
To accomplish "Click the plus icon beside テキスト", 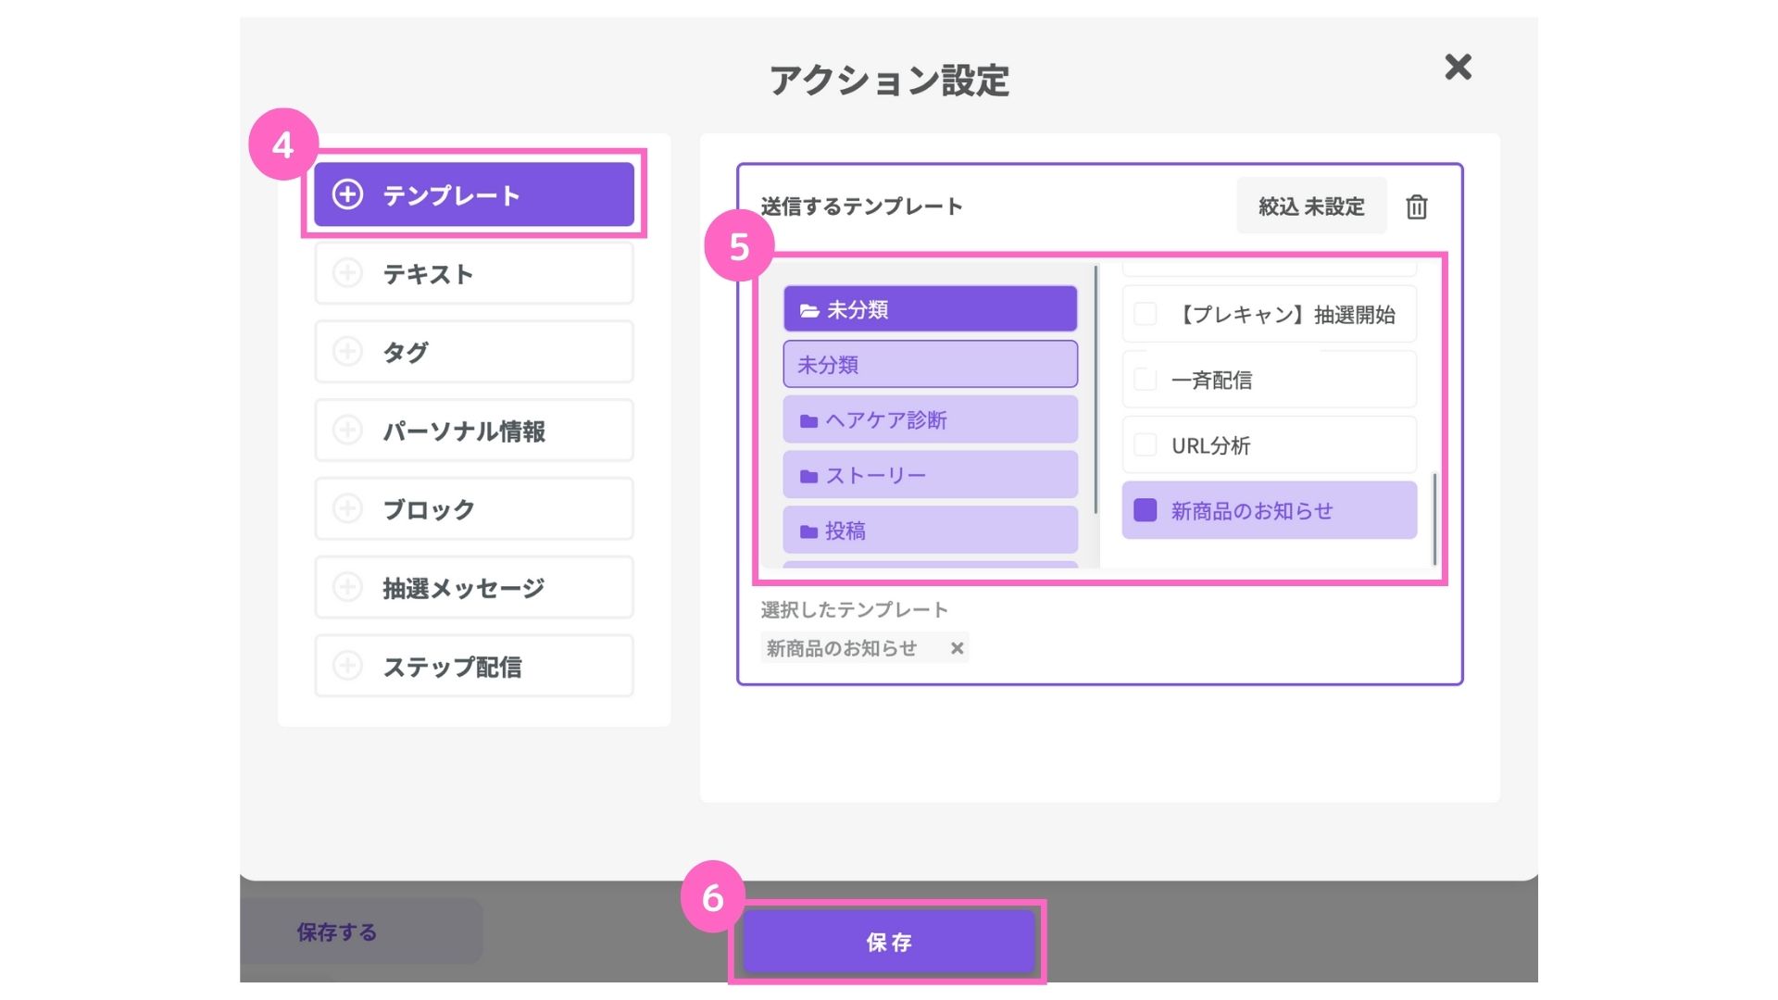I will point(347,273).
